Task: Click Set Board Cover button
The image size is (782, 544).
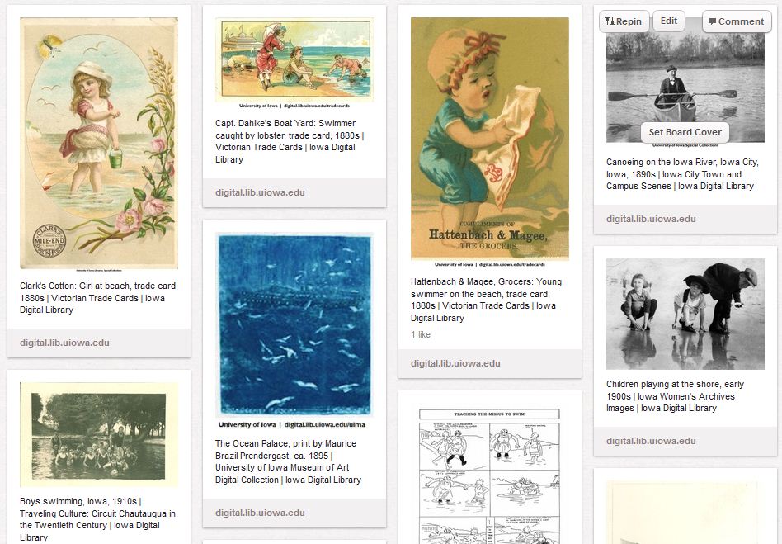Action: tap(685, 132)
